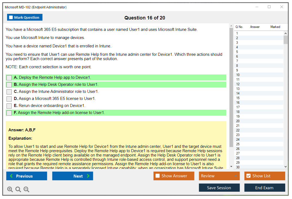Click option text 'Assign the Intune Administrator role to User1.'

coord(59,92)
